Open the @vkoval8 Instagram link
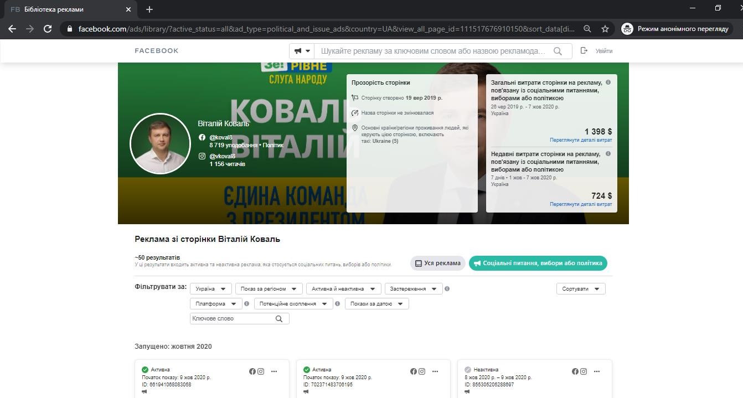Image resolution: width=743 pixels, height=398 pixels. [223, 156]
